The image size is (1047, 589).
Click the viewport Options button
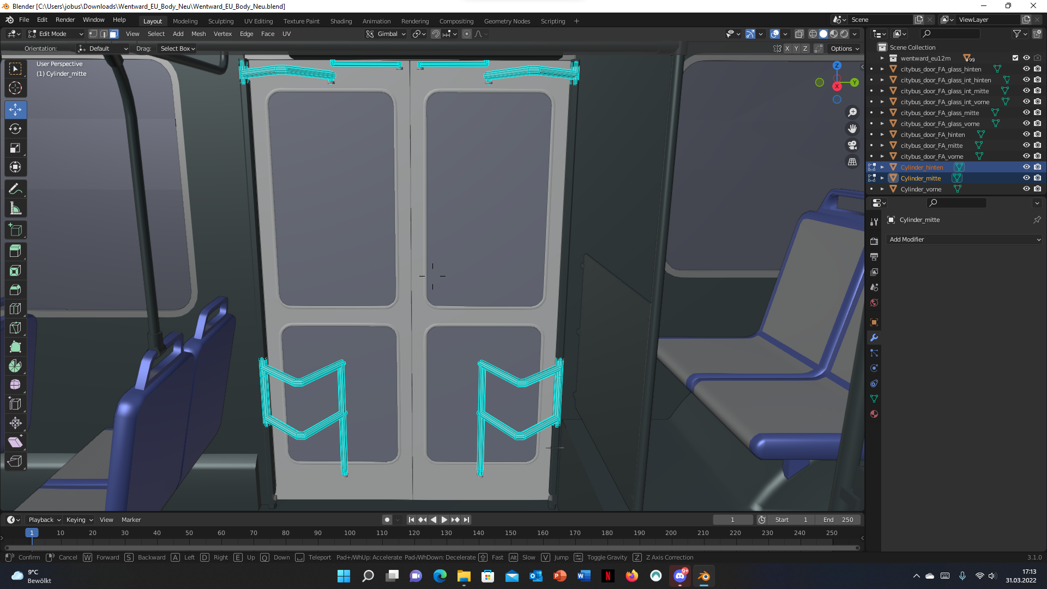click(x=844, y=49)
